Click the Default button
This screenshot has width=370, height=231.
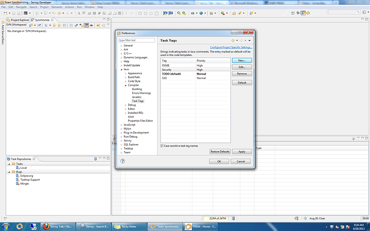(x=242, y=83)
